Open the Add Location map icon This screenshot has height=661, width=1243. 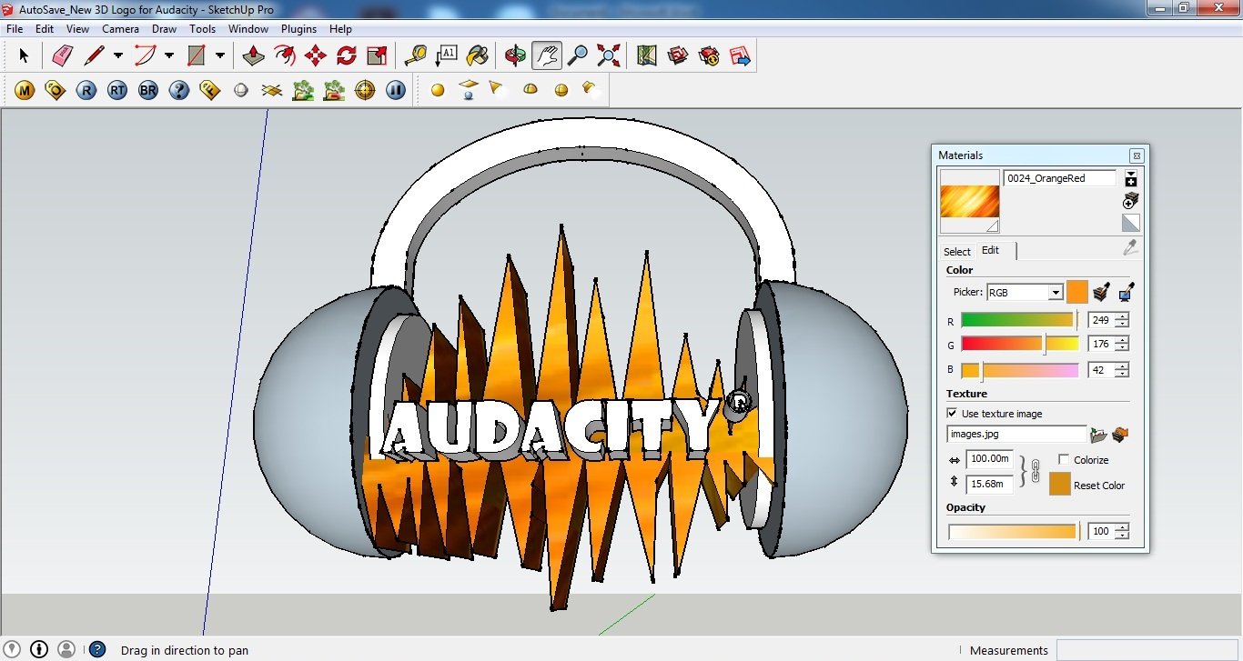[647, 55]
